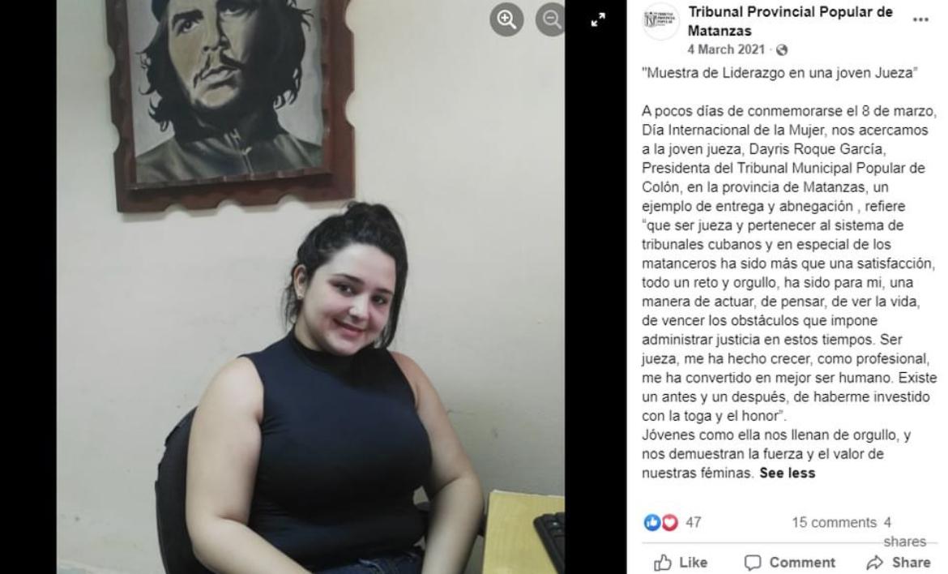Viewport: 948px width, 574px height.
Task: Click the Share button
Action: coord(899,563)
